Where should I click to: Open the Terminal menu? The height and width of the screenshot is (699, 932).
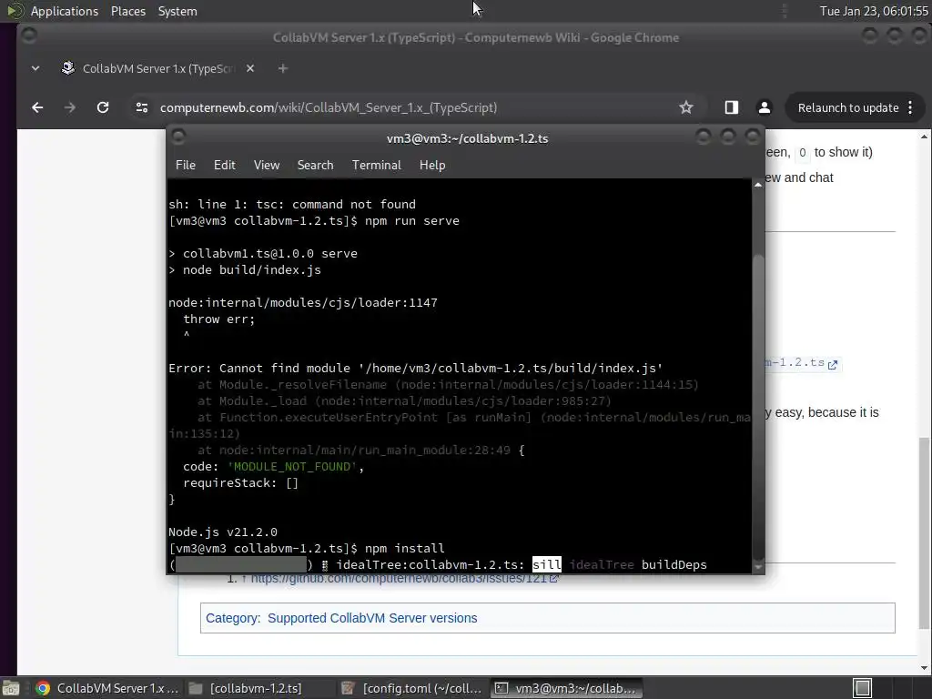point(376,166)
